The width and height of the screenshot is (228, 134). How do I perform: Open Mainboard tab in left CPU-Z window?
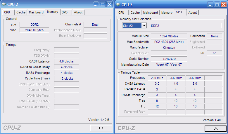36,12
